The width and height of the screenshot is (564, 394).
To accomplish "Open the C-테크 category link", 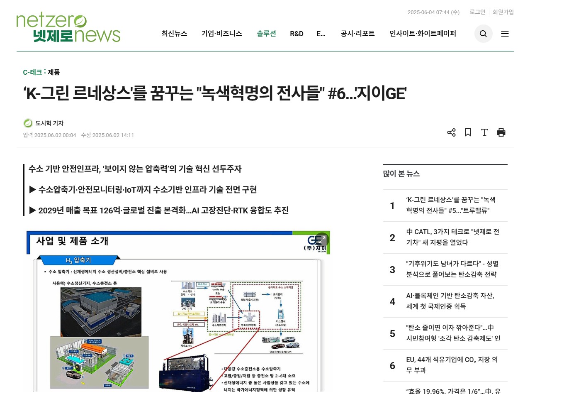I will coord(32,72).
